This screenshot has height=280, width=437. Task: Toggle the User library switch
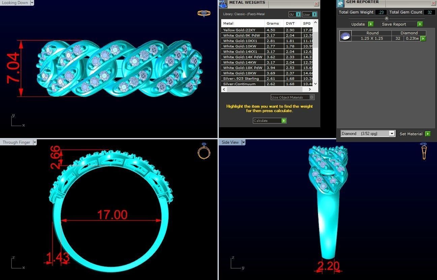310,14
